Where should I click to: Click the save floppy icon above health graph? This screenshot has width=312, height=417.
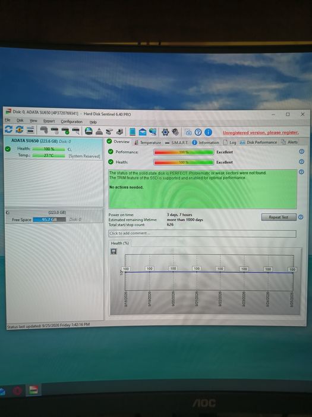114,251
